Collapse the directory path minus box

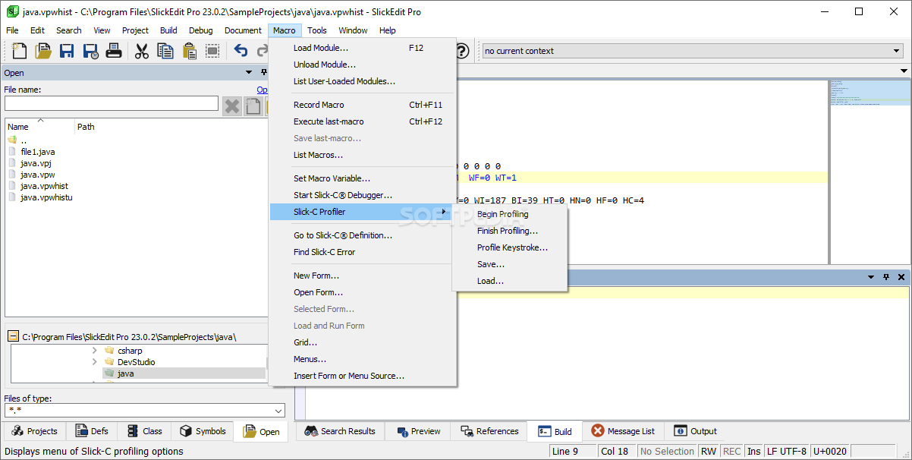click(13, 336)
